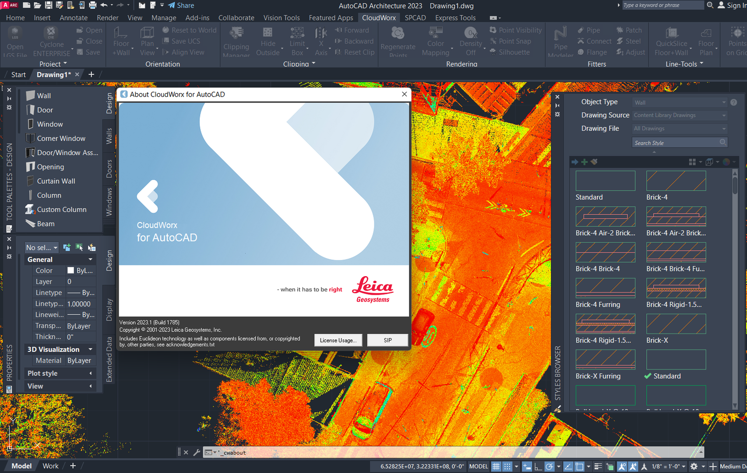
Task: Click the License Usage... button
Action: (x=338, y=340)
